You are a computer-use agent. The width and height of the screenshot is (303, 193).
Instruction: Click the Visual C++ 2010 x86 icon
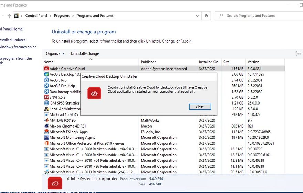click(46, 167)
